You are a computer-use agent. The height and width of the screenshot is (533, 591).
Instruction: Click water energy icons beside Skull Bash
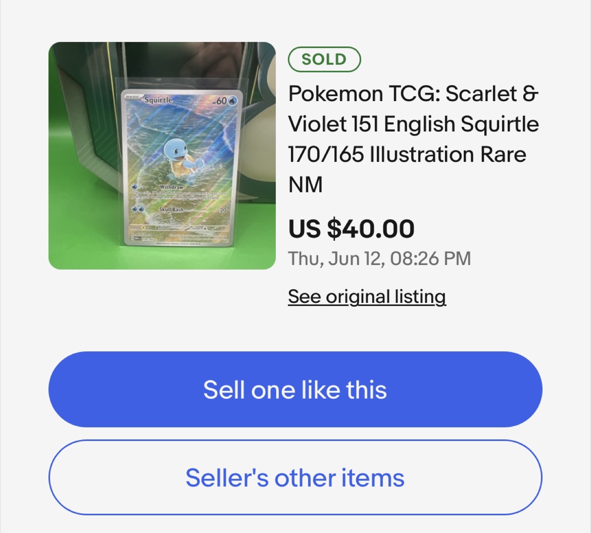[137, 209]
